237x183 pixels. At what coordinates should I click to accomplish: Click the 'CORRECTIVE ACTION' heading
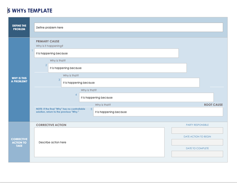51,125
